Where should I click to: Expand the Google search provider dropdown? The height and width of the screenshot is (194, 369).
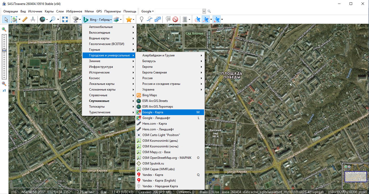[147, 11]
